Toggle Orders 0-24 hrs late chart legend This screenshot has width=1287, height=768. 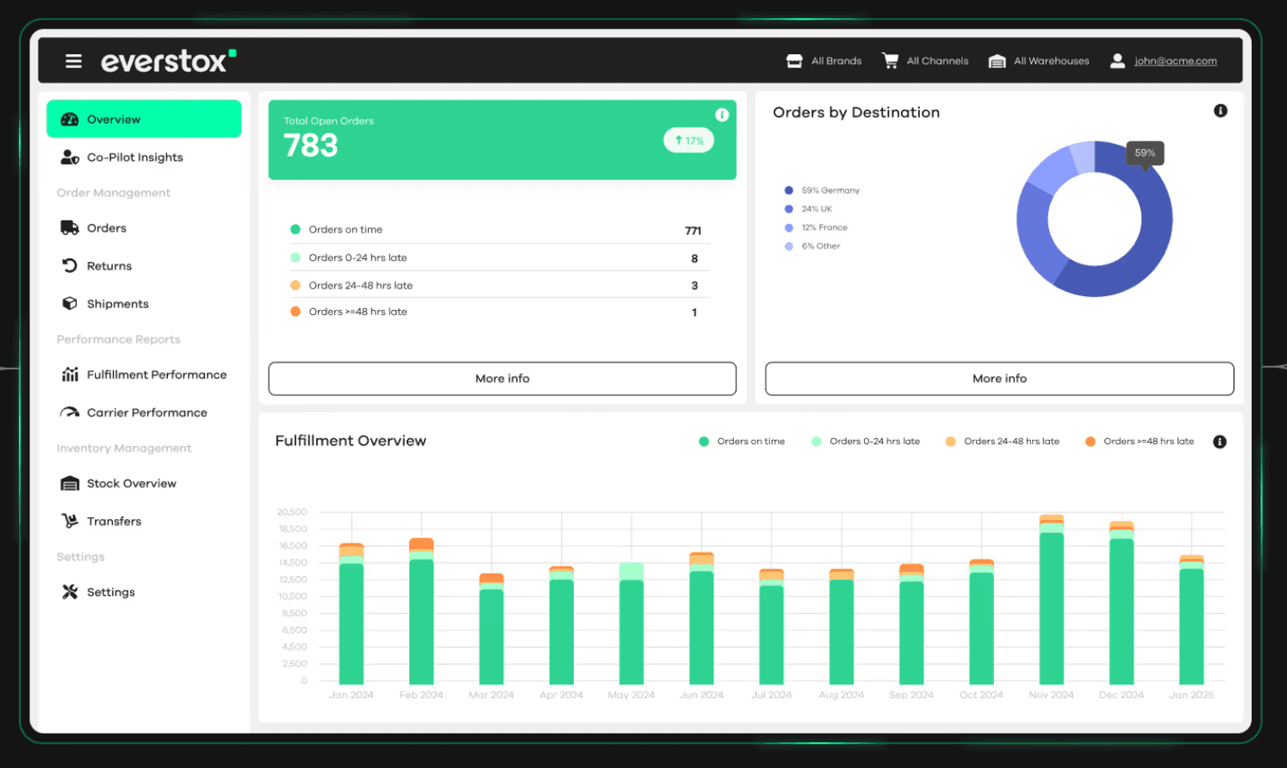click(x=866, y=442)
